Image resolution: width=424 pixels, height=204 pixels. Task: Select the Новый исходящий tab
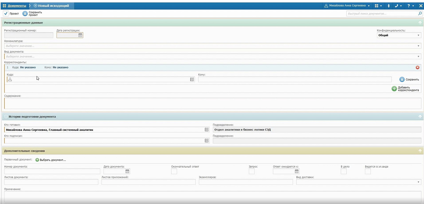tap(51, 6)
